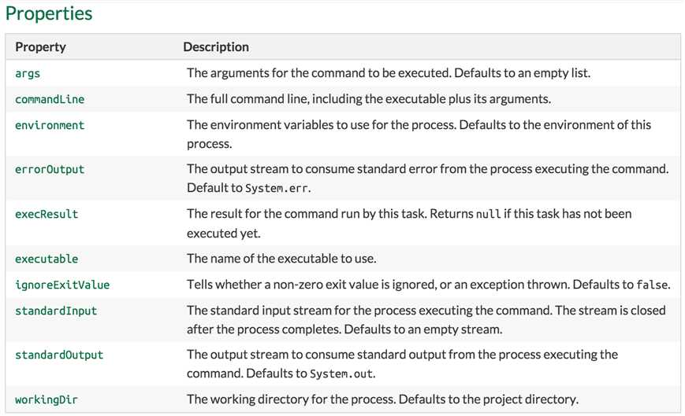Click the workingDir property link

pos(47,399)
